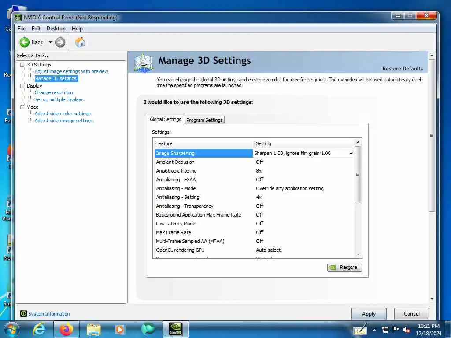This screenshot has height=338, width=451.
Task: Open the Edit menu
Action: [x=36, y=29]
